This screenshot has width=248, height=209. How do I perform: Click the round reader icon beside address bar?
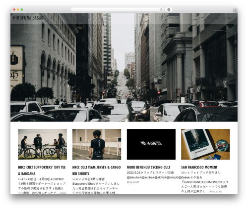click(x=169, y=10)
